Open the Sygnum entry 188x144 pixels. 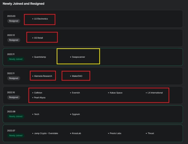(76, 114)
